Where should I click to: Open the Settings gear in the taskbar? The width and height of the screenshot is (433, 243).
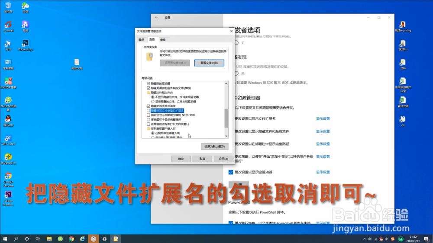point(104,239)
